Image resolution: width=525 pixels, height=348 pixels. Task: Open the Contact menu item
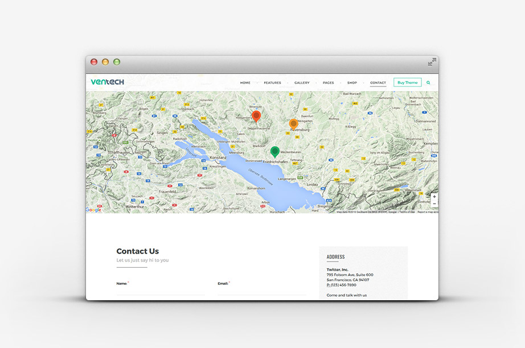(x=378, y=82)
